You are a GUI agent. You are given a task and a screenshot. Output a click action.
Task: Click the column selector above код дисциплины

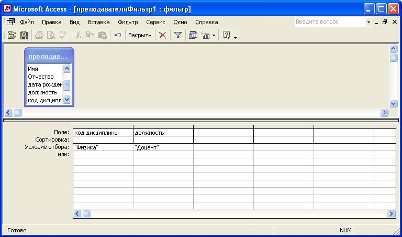tap(103, 127)
